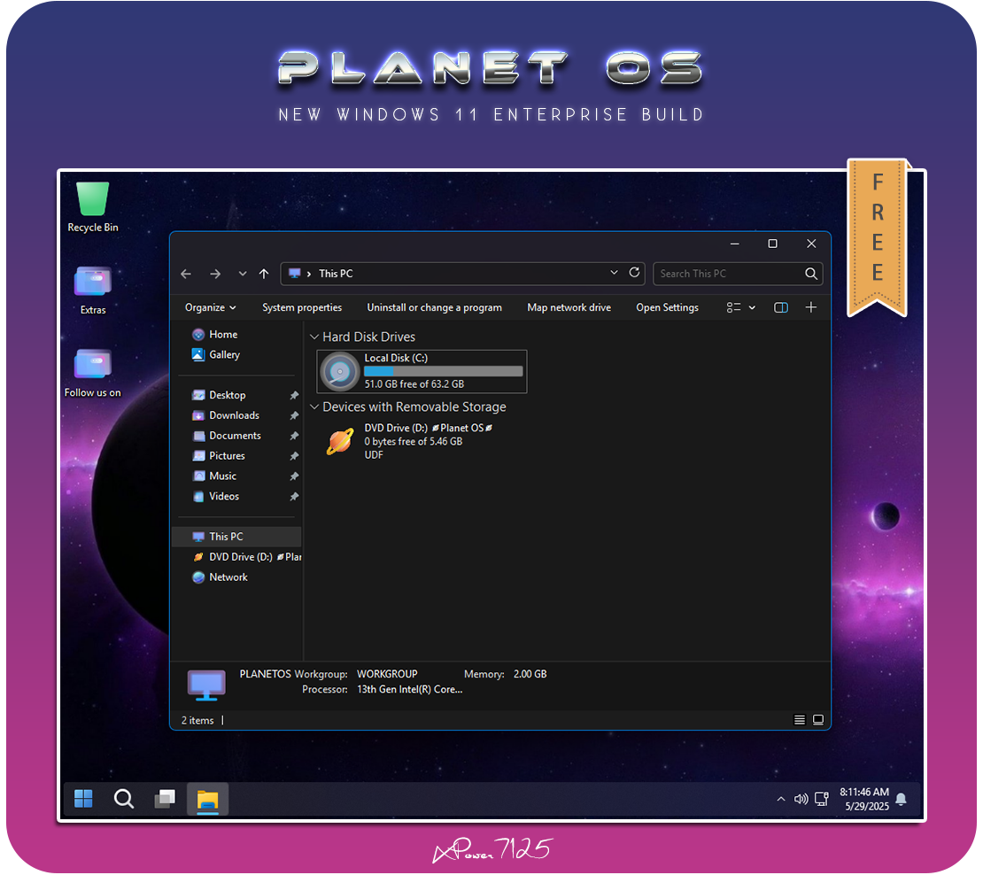This screenshot has height=875, width=983.
Task: Click the This PC address bar
Action: point(462,274)
